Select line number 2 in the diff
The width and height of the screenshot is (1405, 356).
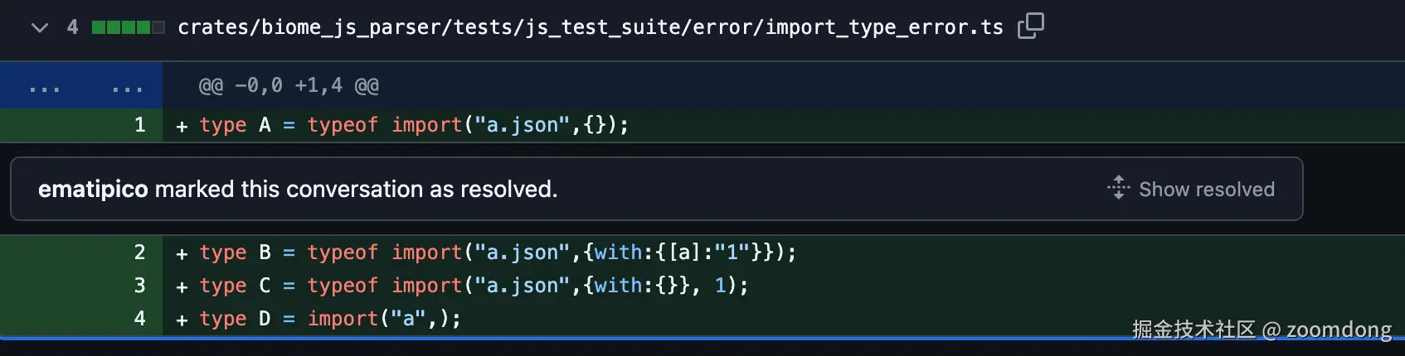tap(139, 253)
